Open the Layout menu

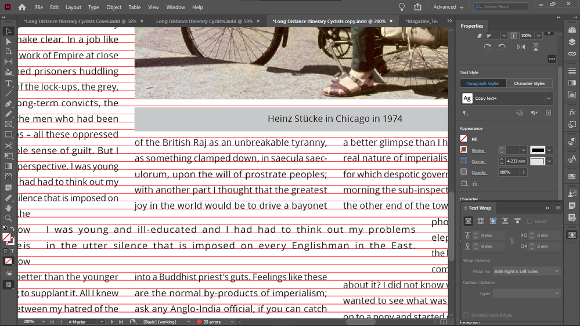[x=73, y=7]
